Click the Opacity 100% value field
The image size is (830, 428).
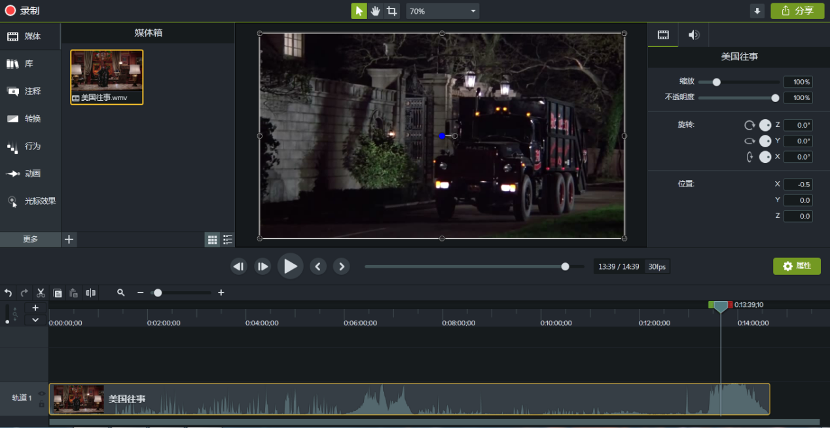coord(798,98)
